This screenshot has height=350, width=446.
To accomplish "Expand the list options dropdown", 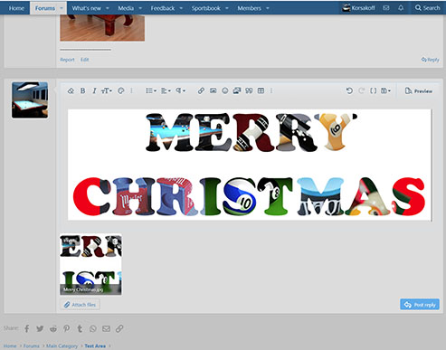I will click(x=151, y=90).
